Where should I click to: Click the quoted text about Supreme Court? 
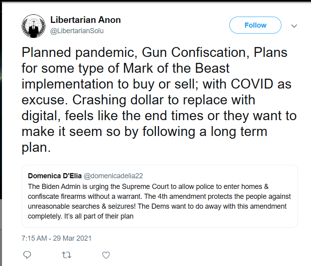click(x=159, y=201)
